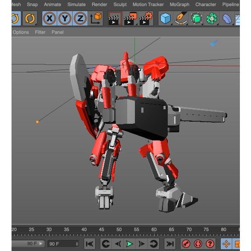Add a Cube primitive object
The height and width of the screenshot is (251, 251).
[x=166, y=18]
